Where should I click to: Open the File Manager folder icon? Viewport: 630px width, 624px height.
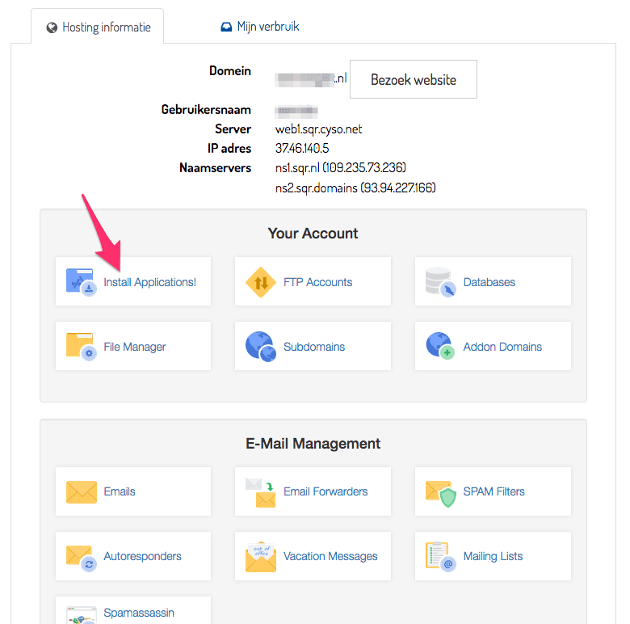pyautogui.click(x=81, y=347)
